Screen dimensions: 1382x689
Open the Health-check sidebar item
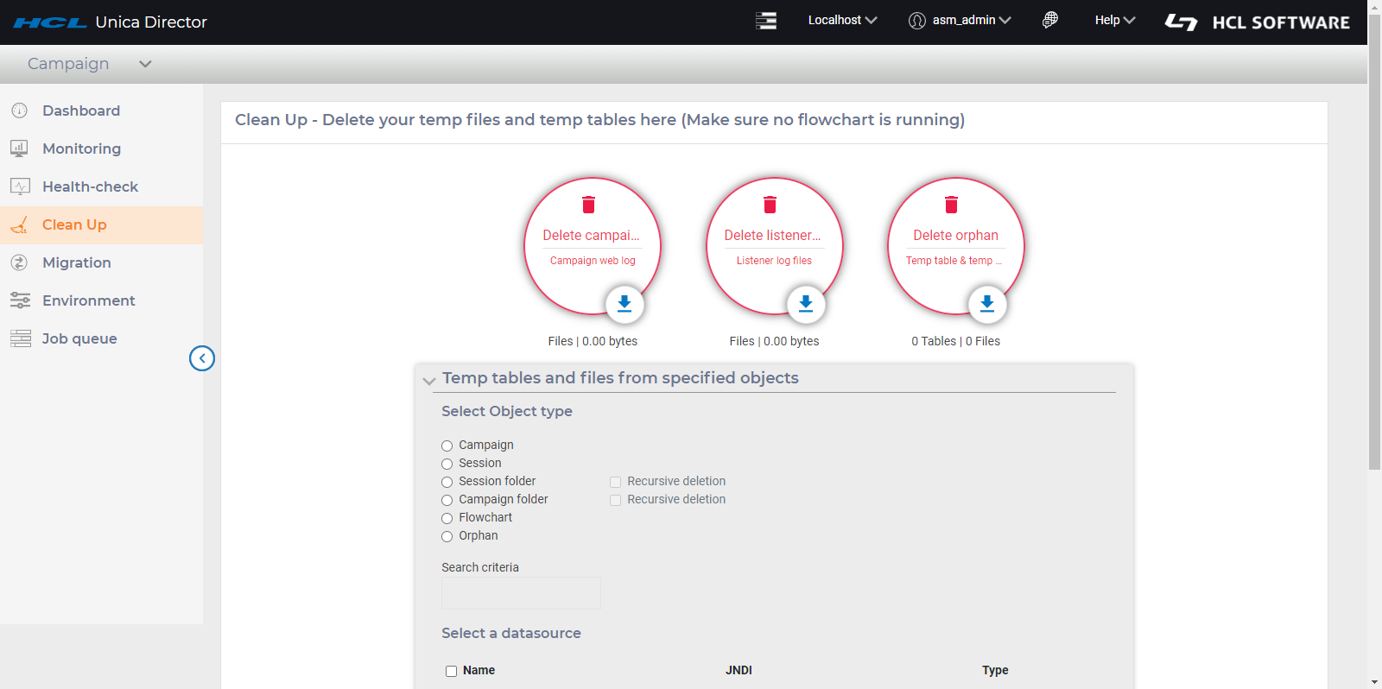tap(90, 186)
